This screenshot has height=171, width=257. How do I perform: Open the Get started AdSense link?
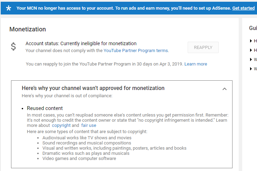[244, 8]
